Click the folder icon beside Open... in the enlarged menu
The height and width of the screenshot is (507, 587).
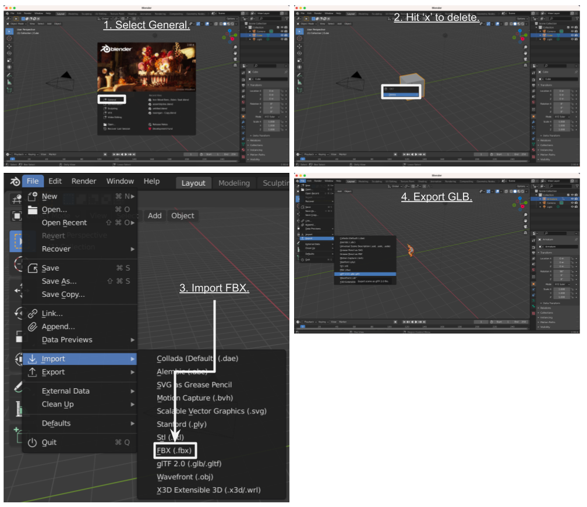click(33, 210)
